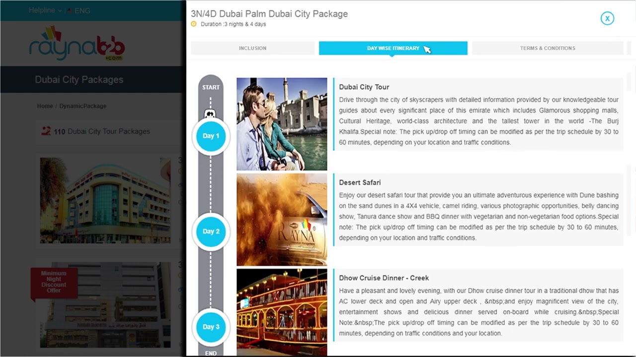The image size is (636, 357).
Task: Click the tour packages count icon
Action: (46, 131)
